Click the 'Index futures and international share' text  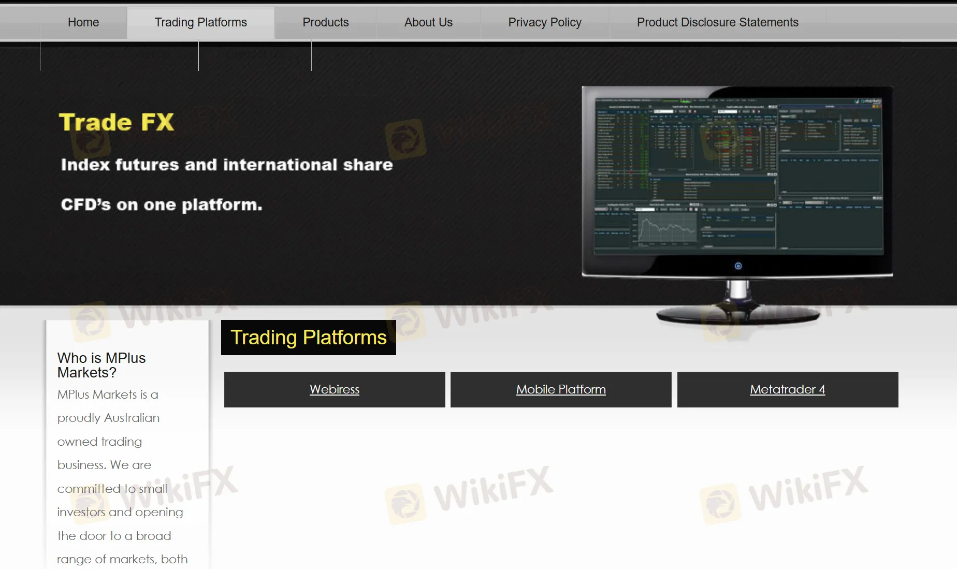227,165
